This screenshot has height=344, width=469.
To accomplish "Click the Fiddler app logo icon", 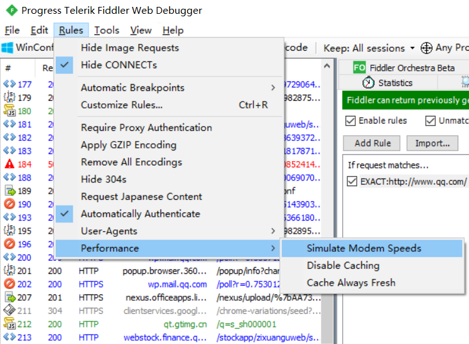I will [x=11, y=11].
